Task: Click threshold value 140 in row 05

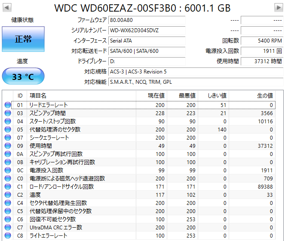Action: [222, 130]
